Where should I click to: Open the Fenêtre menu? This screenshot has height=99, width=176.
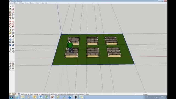(x=42, y=3)
